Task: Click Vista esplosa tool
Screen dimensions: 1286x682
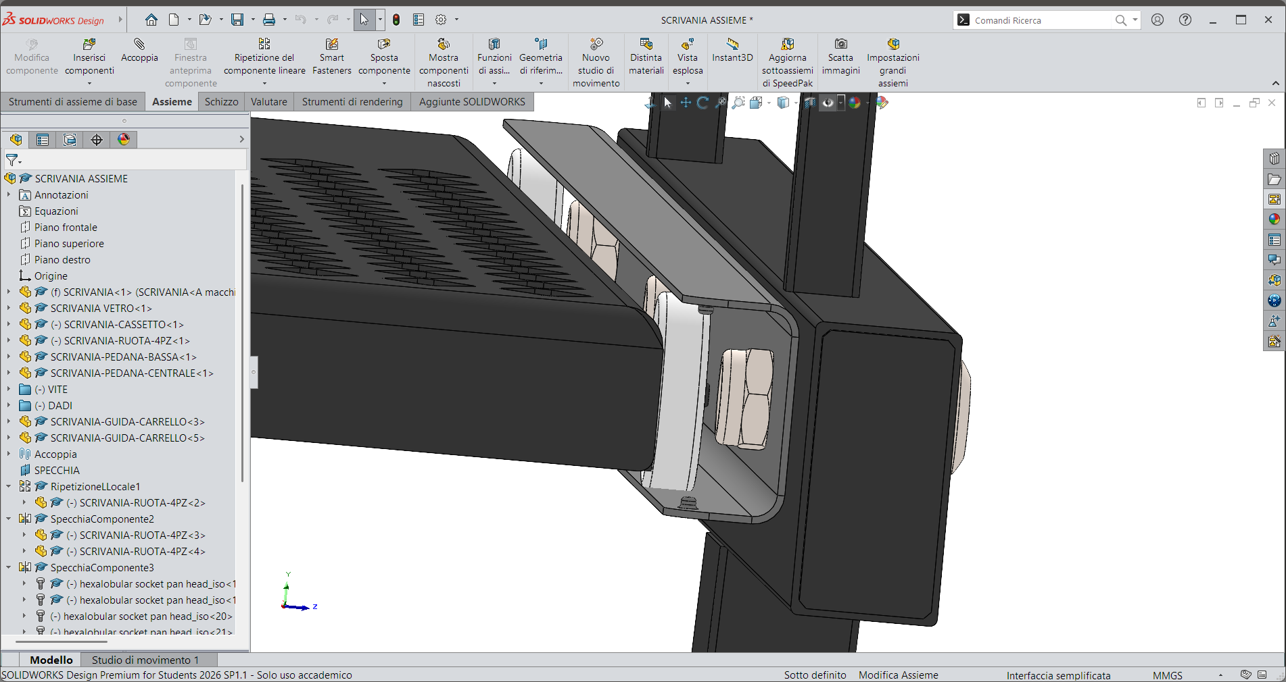Action: [688, 57]
